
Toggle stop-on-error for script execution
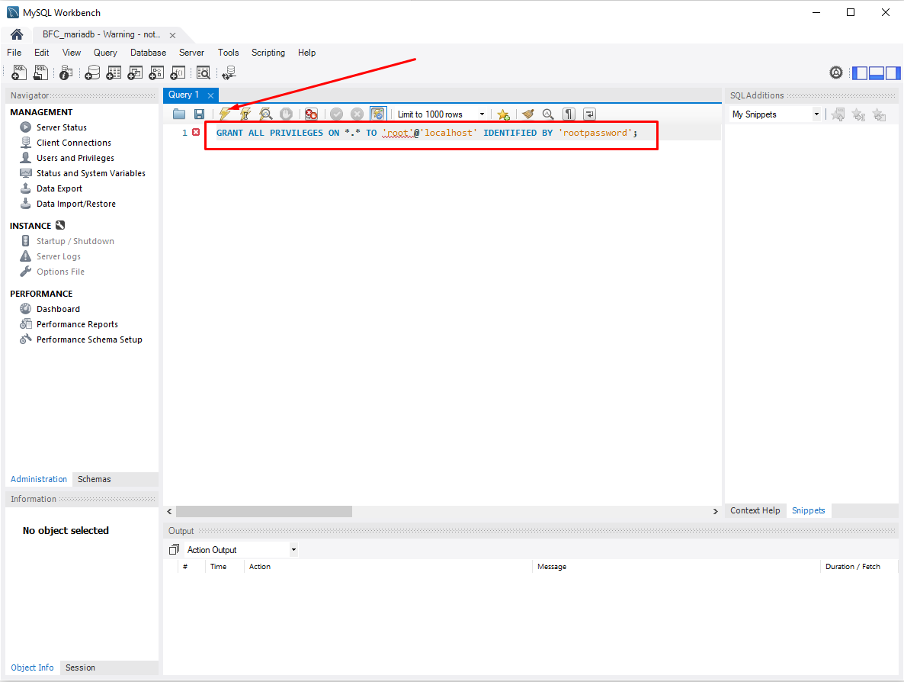[311, 114]
